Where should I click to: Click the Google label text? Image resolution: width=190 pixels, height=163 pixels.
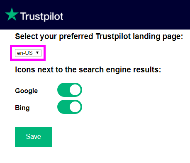point(26,91)
